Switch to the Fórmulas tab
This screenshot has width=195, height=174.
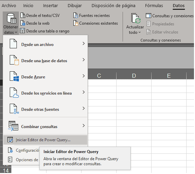click(x=154, y=6)
